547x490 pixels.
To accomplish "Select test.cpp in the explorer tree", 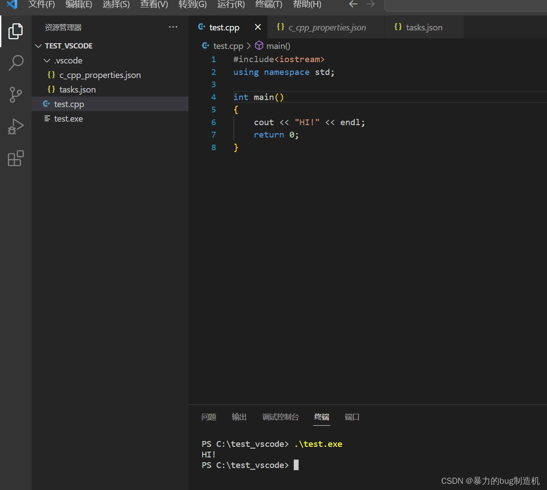I will (x=110, y=104).
